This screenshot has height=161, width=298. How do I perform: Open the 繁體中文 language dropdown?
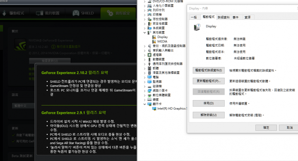point(23,106)
